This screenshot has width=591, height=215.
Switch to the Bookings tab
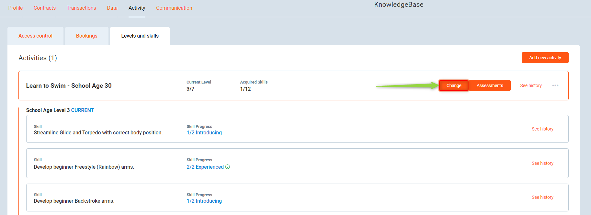[x=86, y=36]
